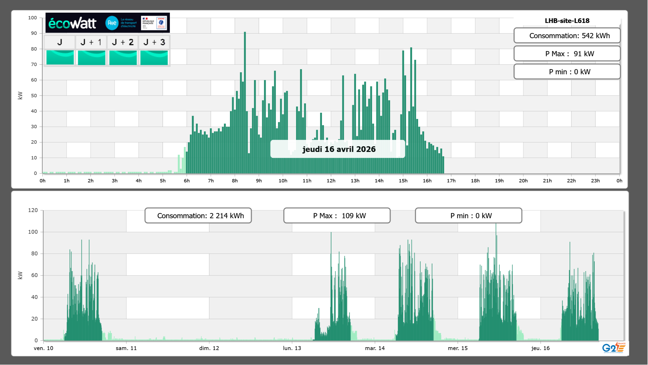648x365 pixels.
Task: Click the écoWatt logo
Action: [72, 23]
